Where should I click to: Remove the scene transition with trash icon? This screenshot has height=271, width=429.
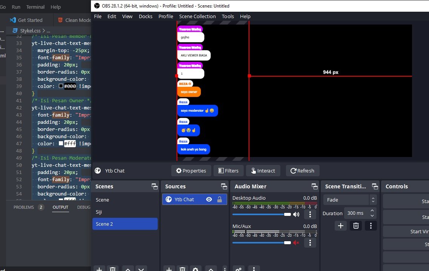[356, 226]
